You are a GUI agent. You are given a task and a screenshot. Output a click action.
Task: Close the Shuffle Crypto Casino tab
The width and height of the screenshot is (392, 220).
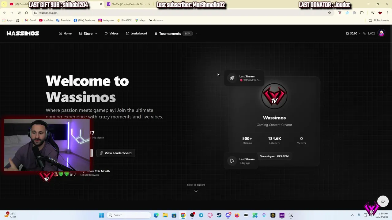pyautogui.click(x=149, y=4)
